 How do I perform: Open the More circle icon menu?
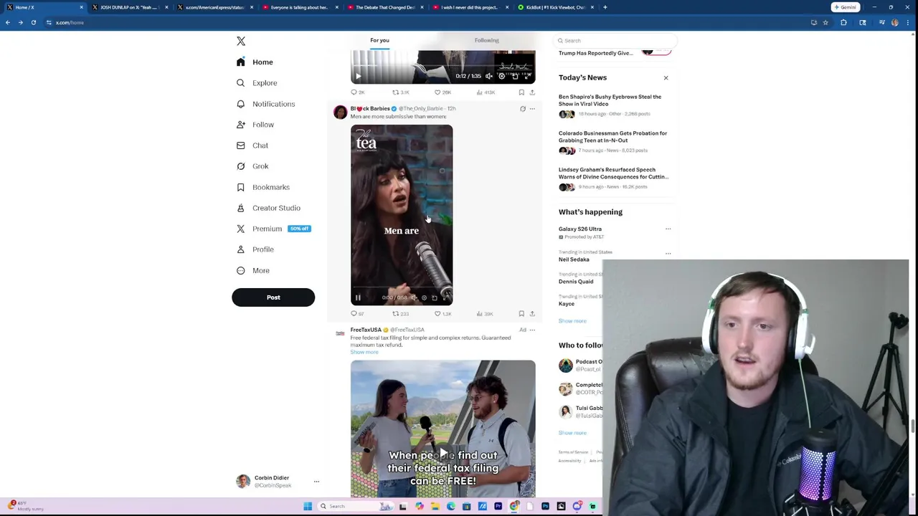241,270
